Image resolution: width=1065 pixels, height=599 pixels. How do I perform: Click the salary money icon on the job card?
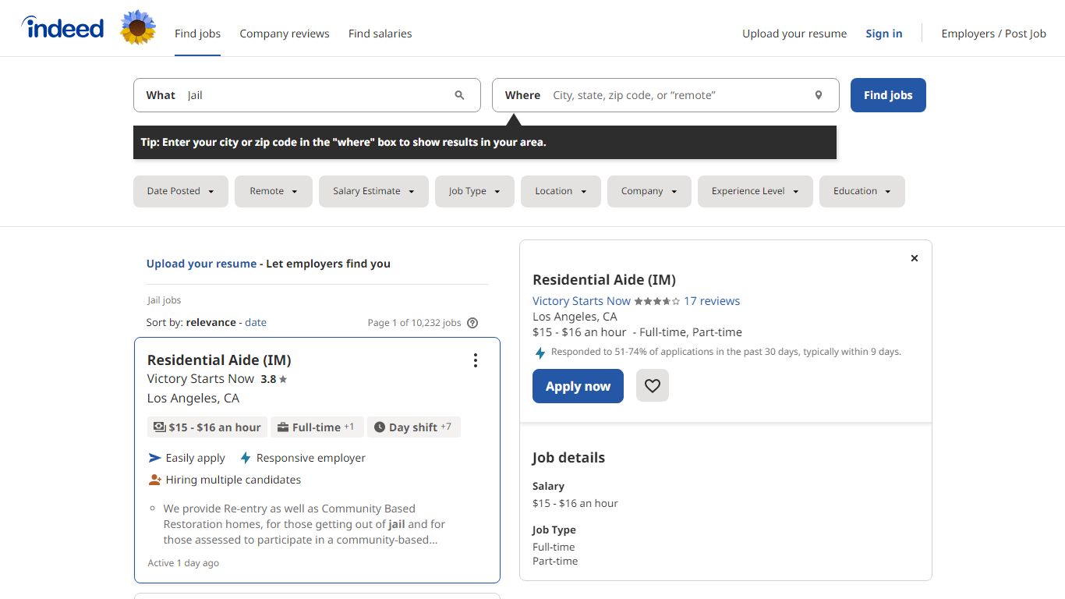159,427
